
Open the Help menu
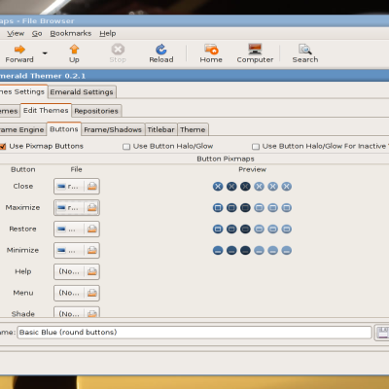click(x=108, y=33)
